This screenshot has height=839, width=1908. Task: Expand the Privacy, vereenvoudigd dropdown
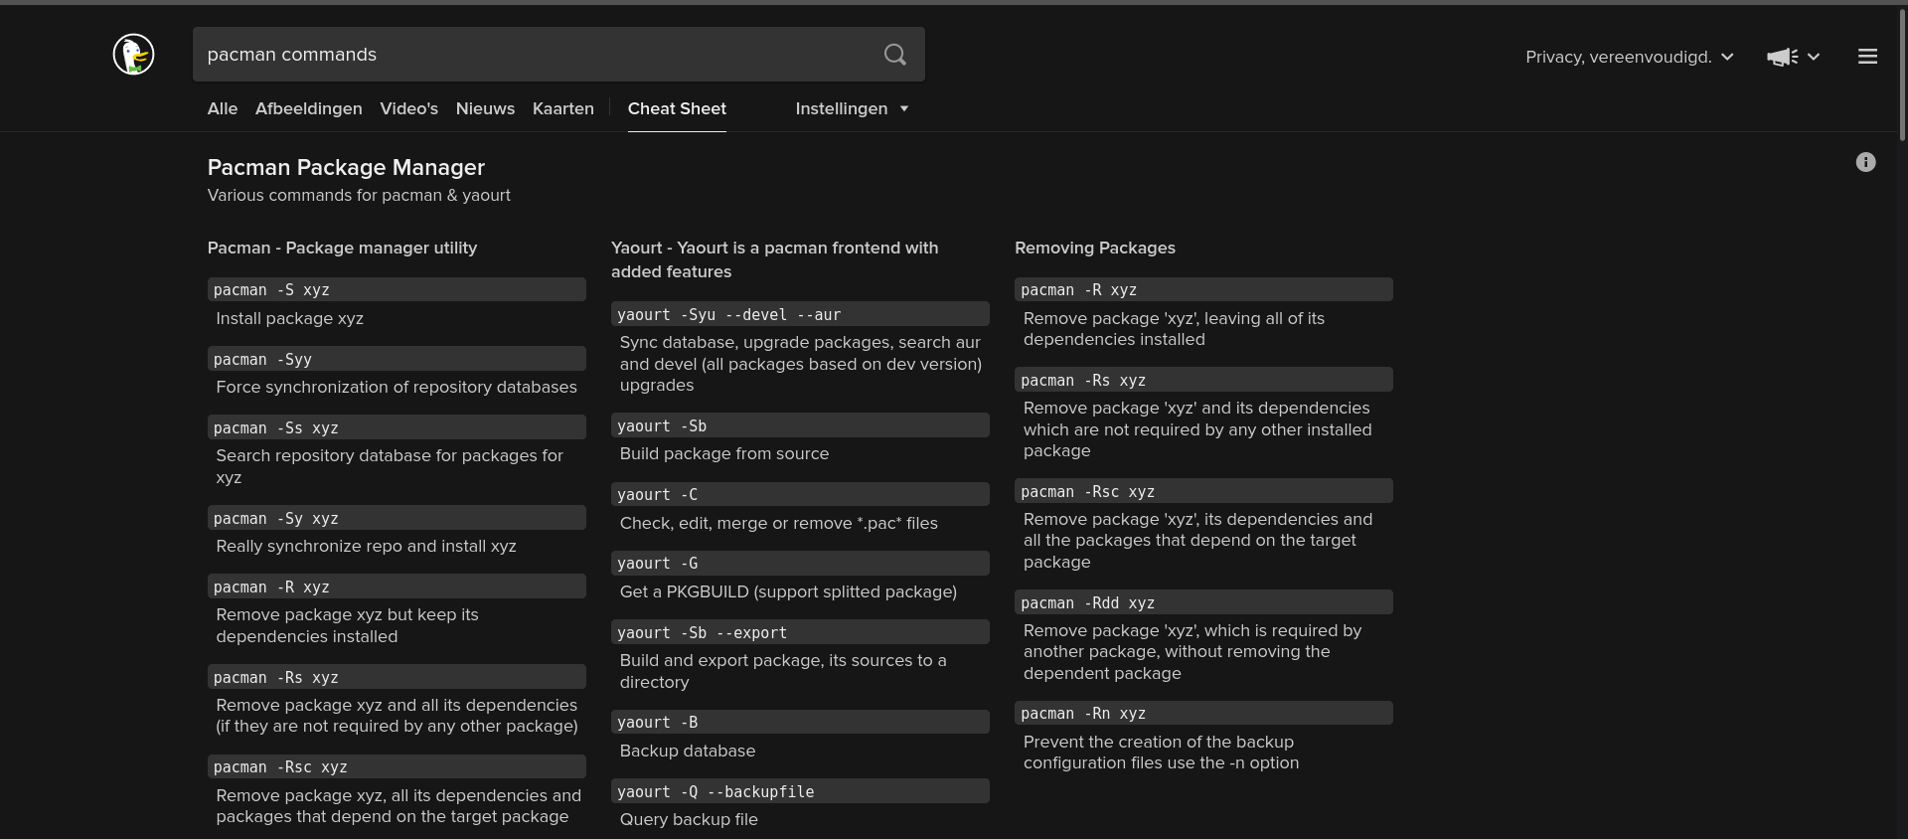[x=1629, y=57]
